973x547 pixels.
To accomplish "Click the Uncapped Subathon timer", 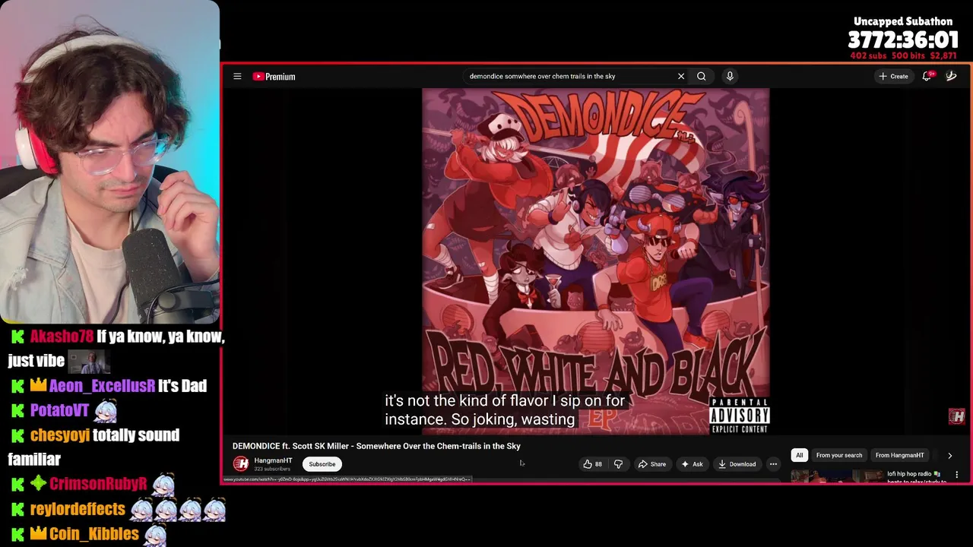I will click(x=903, y=40).
